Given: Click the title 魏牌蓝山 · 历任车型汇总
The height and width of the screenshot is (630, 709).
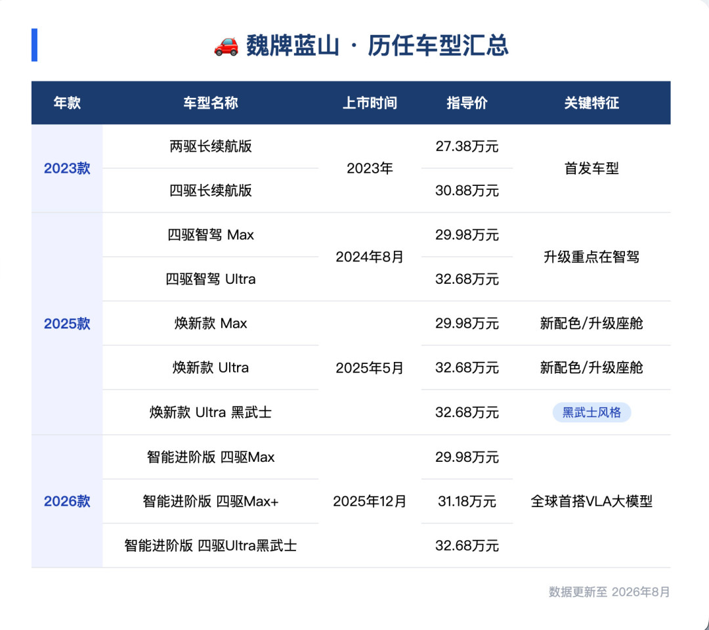Looking at the screenshot, I should tap(377, 46).
